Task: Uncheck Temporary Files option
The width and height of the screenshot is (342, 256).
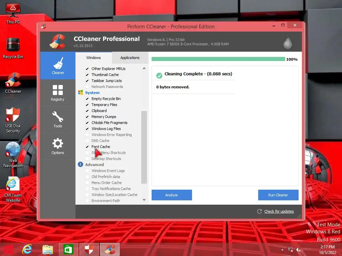Action: (87, 105)
